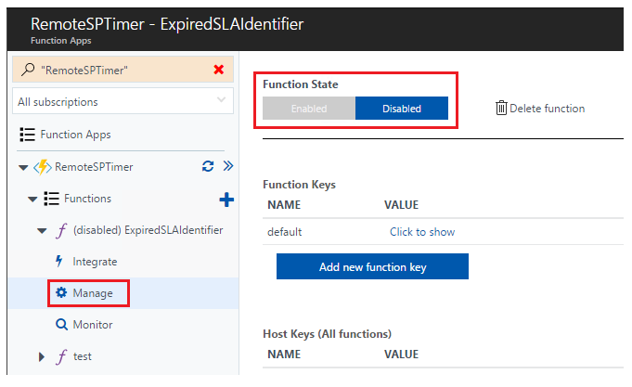This screenshot has height=387, width=632.
Task: Click the Function Keys heading
Action: [299, 185]
